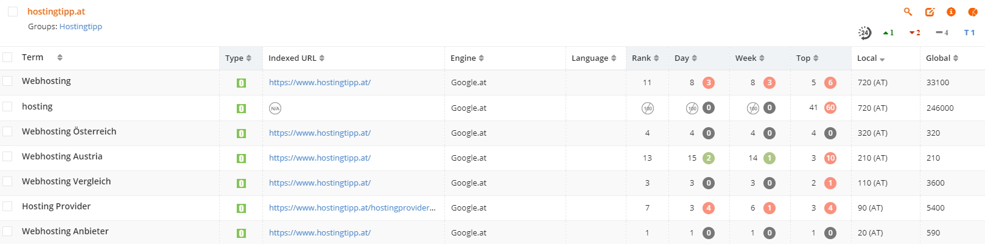
Task: Click the global volume value 33100
Action: click(x=938, y=83)
